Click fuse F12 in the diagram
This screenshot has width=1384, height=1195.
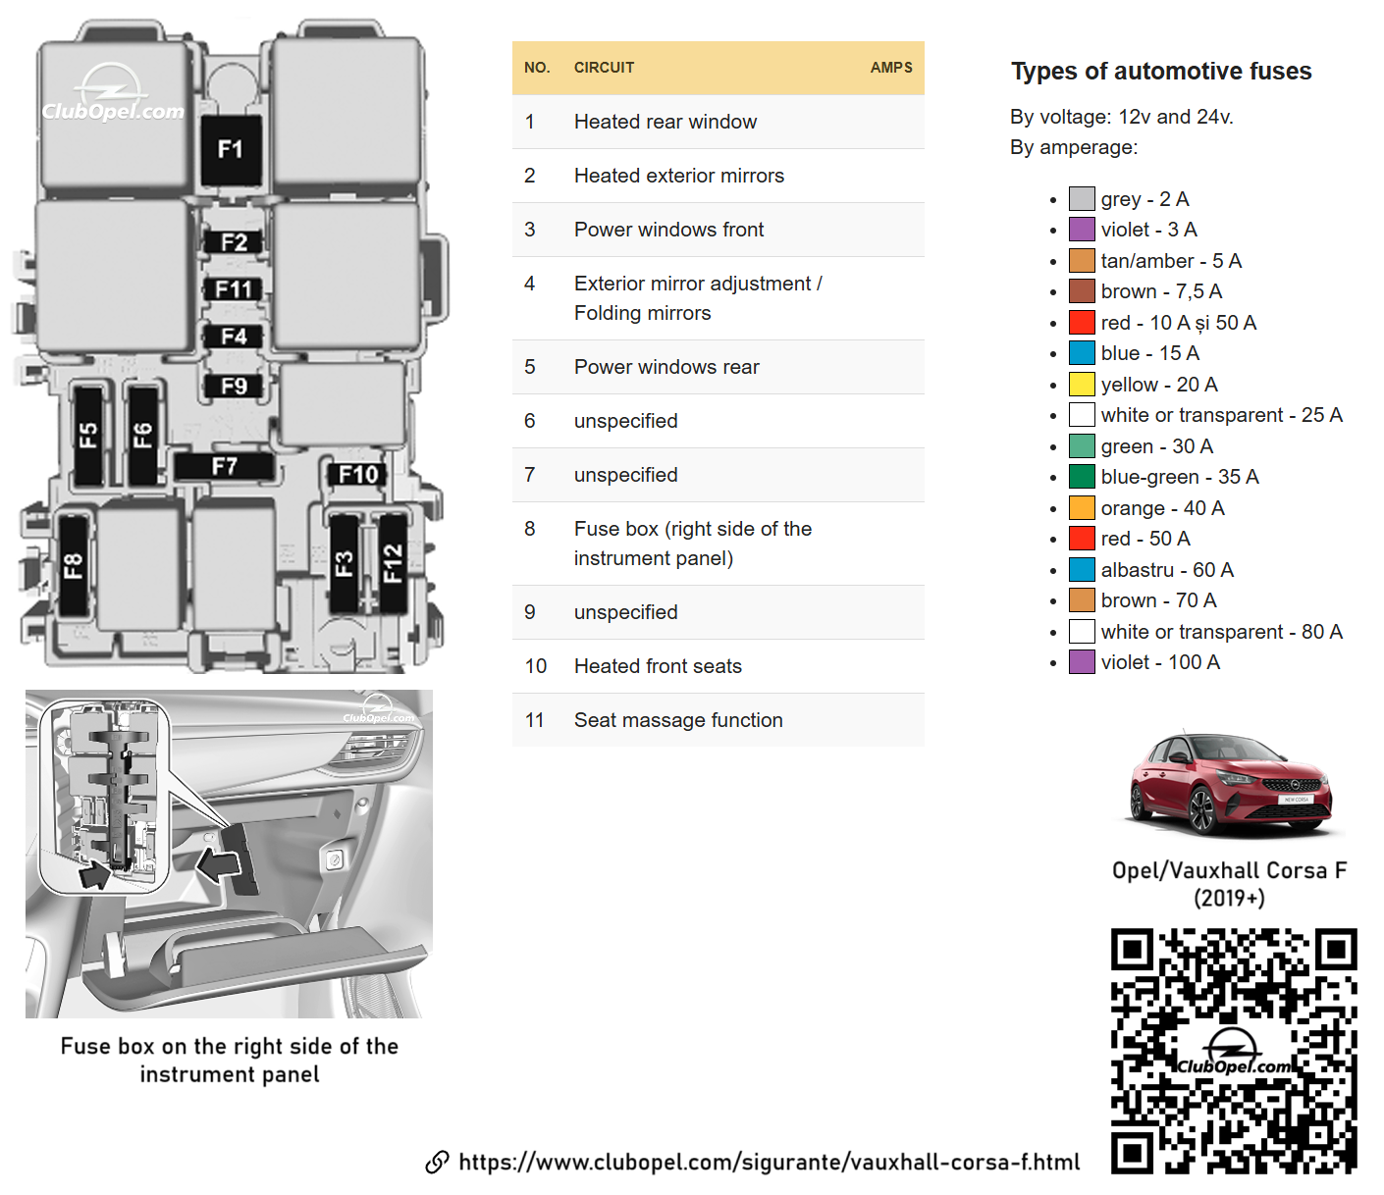393,563
